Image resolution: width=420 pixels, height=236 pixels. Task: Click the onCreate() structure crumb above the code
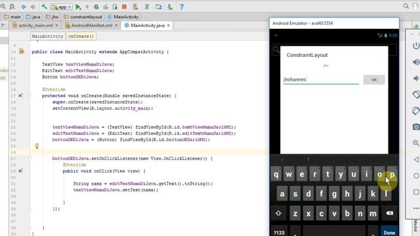point(81,36)
